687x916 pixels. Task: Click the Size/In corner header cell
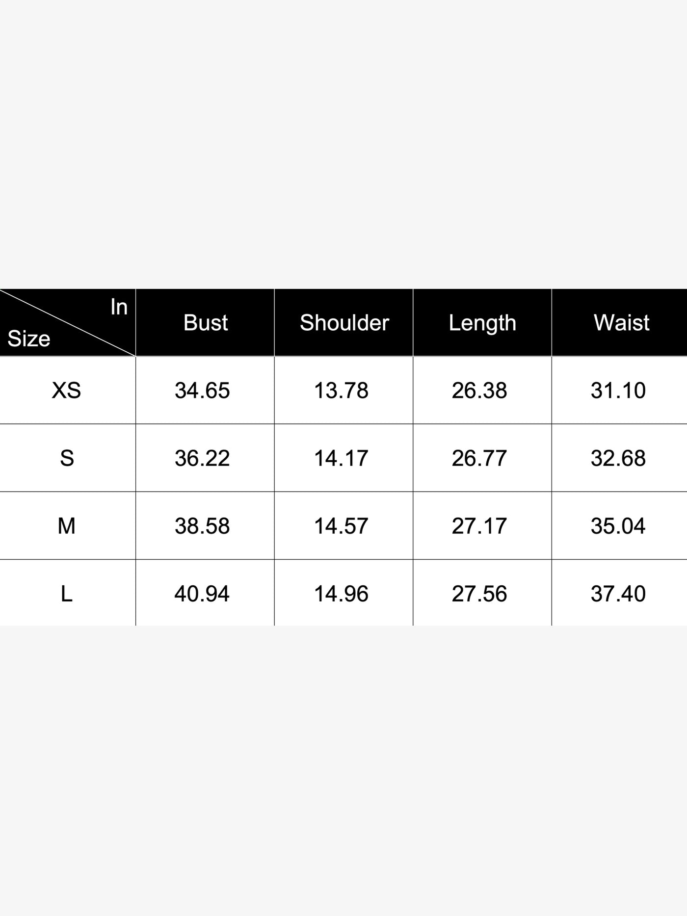tap(67, 322)
